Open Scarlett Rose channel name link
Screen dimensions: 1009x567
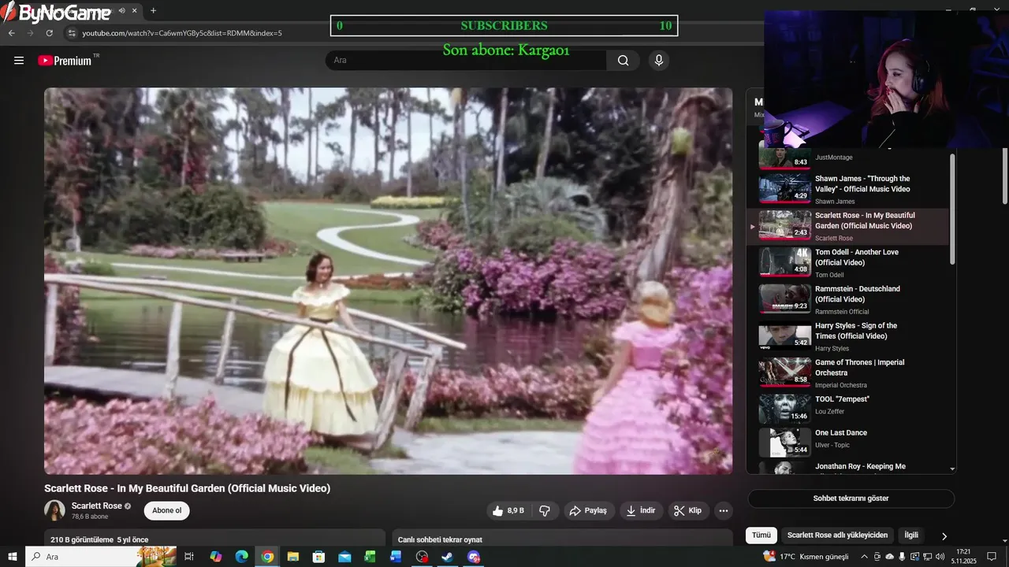tap(97, 506)
